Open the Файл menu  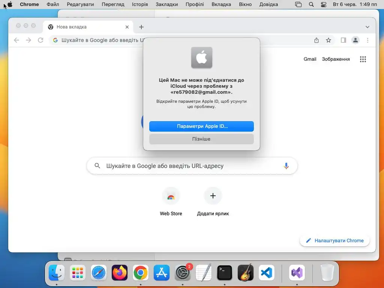52,4
